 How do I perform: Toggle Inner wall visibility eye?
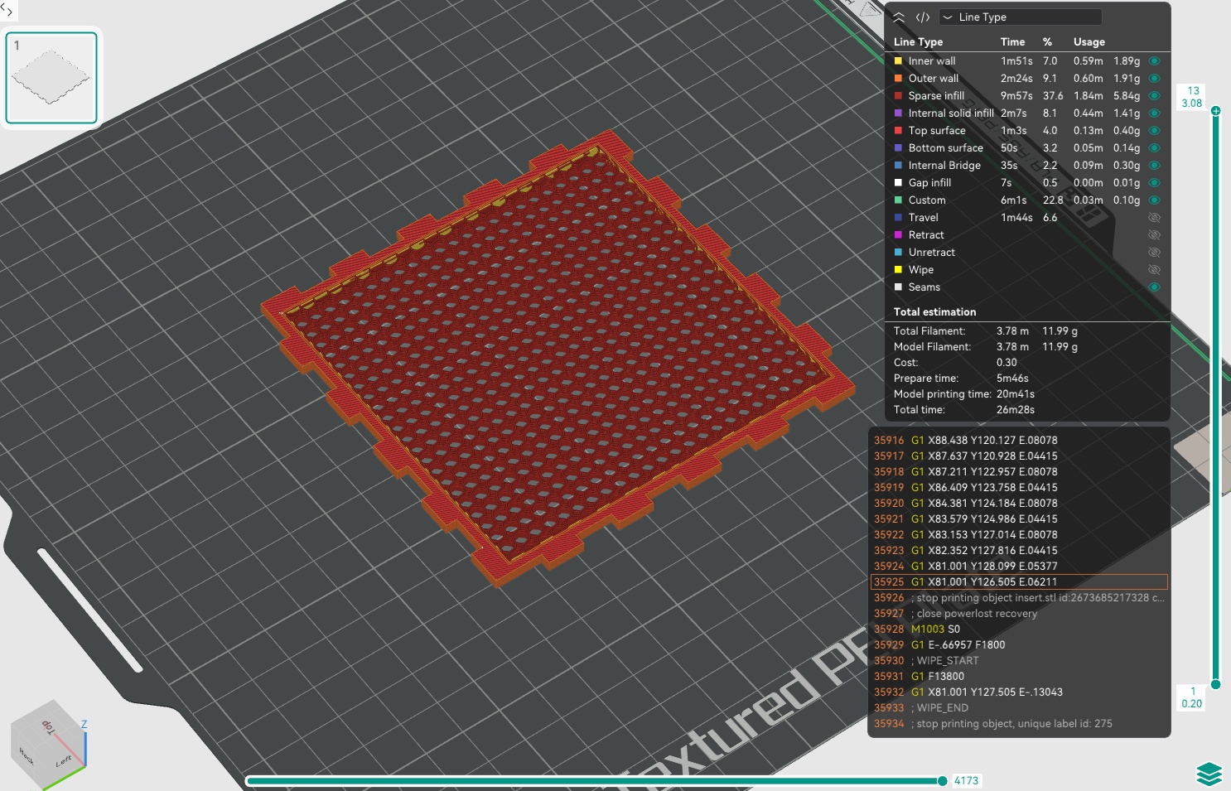[1154, 61]
